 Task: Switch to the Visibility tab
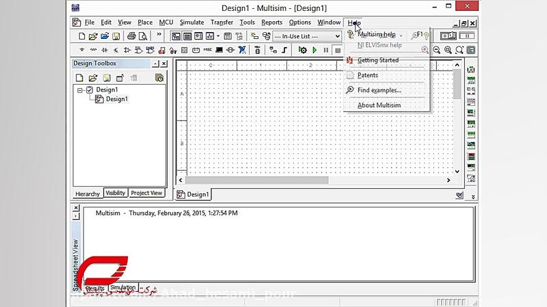click(x=116, y=193)
